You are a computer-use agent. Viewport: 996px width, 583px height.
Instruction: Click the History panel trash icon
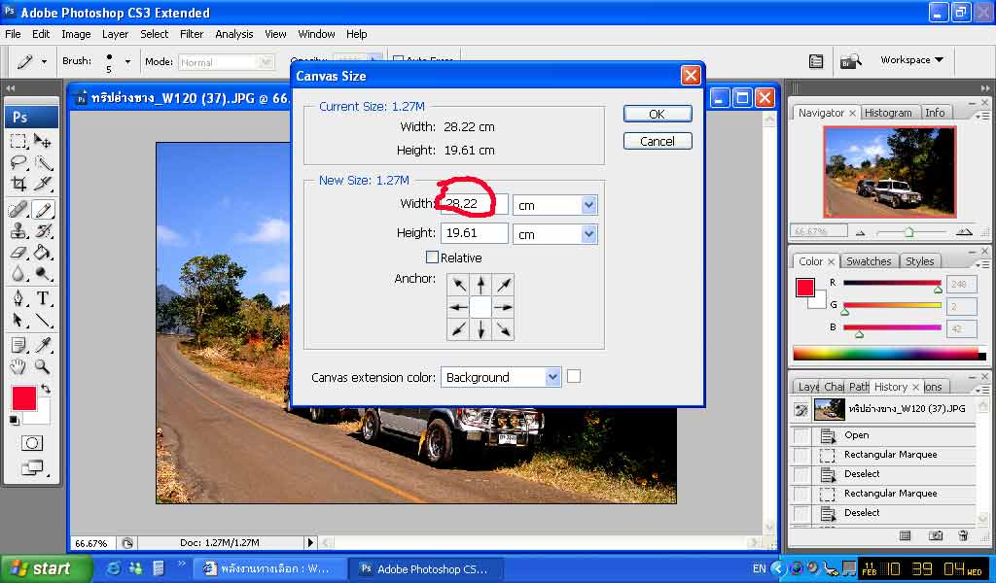[963, 535]
